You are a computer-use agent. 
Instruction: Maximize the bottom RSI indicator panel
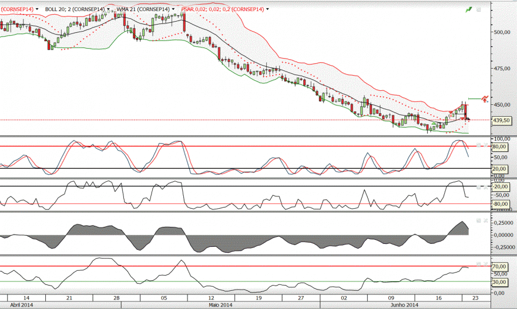tap(479, 264)
